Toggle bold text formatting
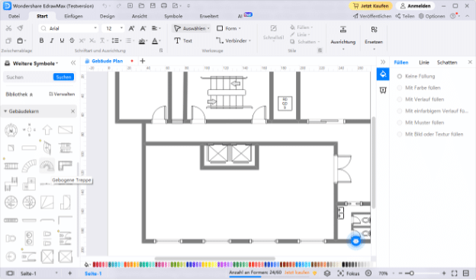This screenshot has width=476, height=280. [x=42, y=40]
